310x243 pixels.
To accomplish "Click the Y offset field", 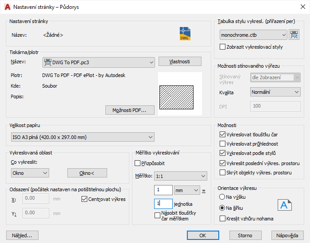I will 36,213.
